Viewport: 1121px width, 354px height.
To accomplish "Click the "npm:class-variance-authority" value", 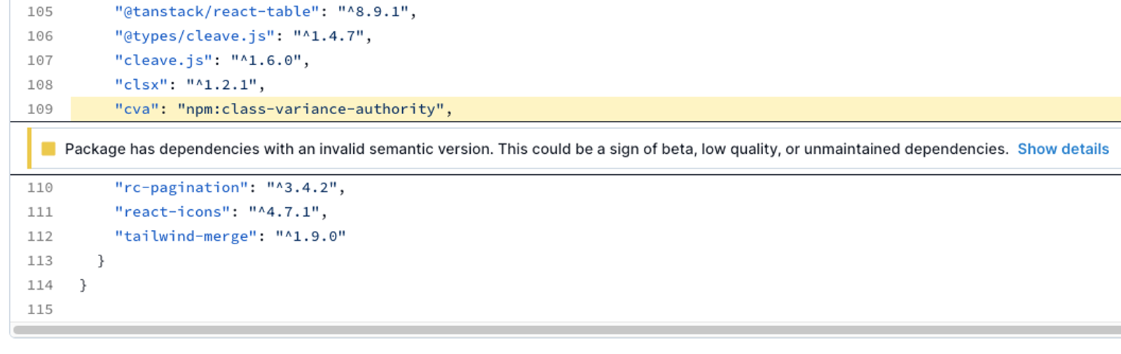I will coord(311,109).
